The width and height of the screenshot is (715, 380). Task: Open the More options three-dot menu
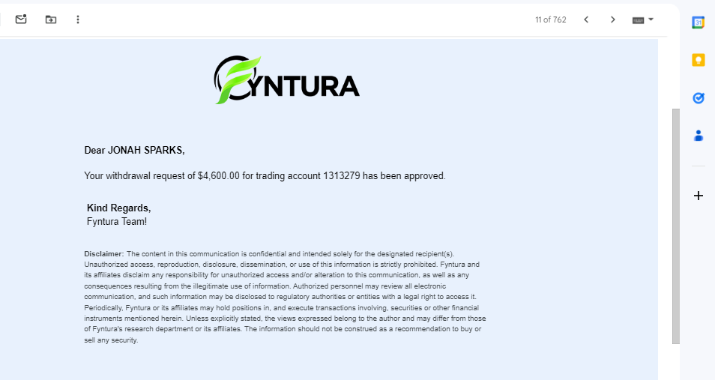click(x=78, y=19)
